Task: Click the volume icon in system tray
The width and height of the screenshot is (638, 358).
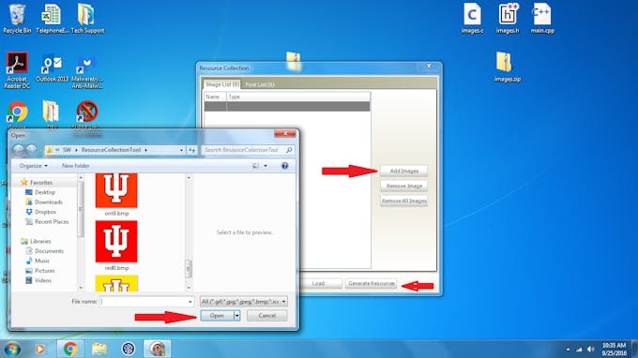Action: [591, 349]
